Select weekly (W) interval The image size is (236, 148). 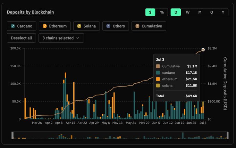(x=188, y=12)
